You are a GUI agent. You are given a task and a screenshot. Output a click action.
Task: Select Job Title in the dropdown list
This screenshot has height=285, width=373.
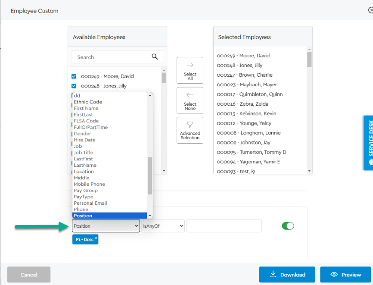pos(83,153)
